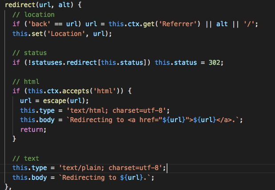Click the last 'Redirecting to ${url}.' template string
275x190 pixels.
(104, 178)
